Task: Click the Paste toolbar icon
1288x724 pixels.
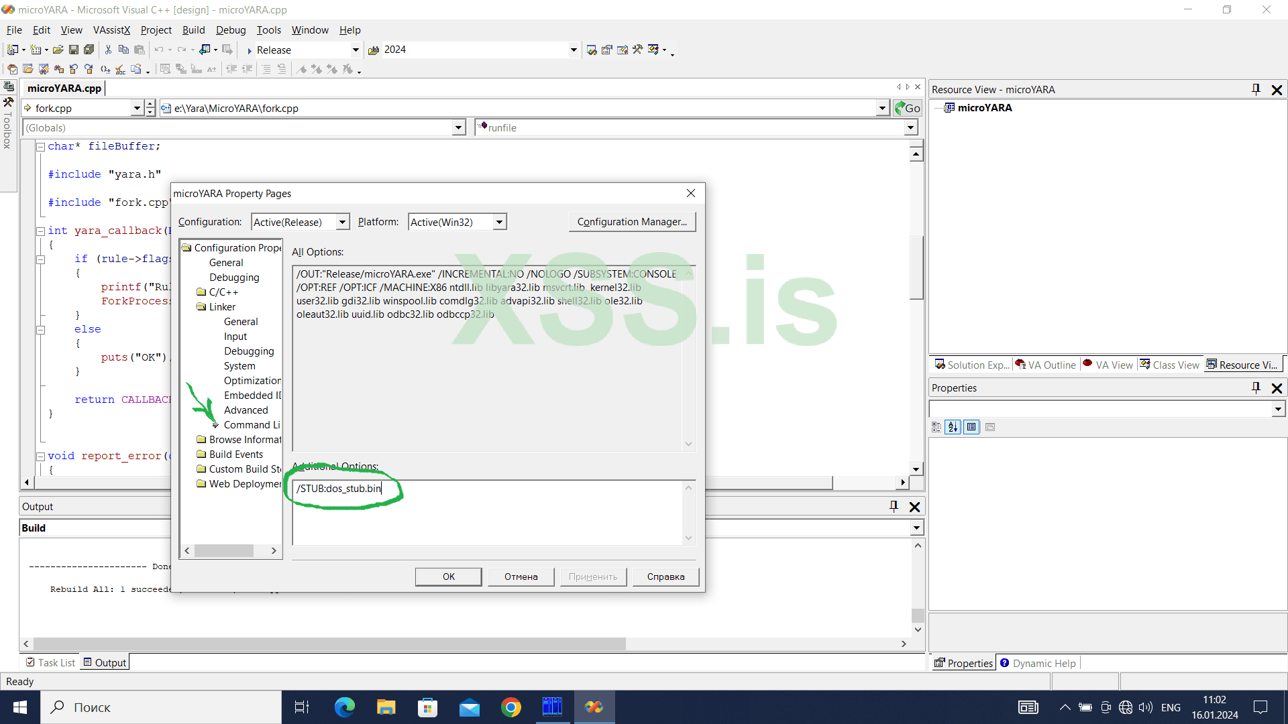Action: click(x=140, y=50)
